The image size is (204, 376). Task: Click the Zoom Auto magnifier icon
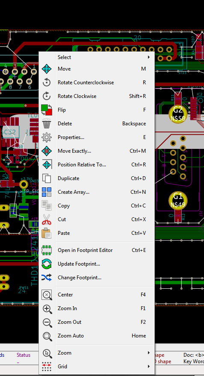pos(47,336)
